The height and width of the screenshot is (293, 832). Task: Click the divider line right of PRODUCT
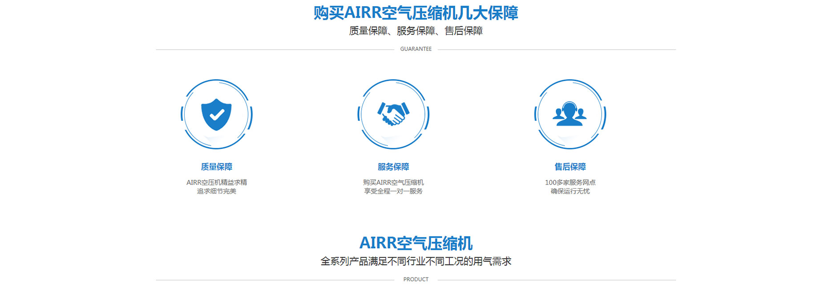[x=556, y=280]
